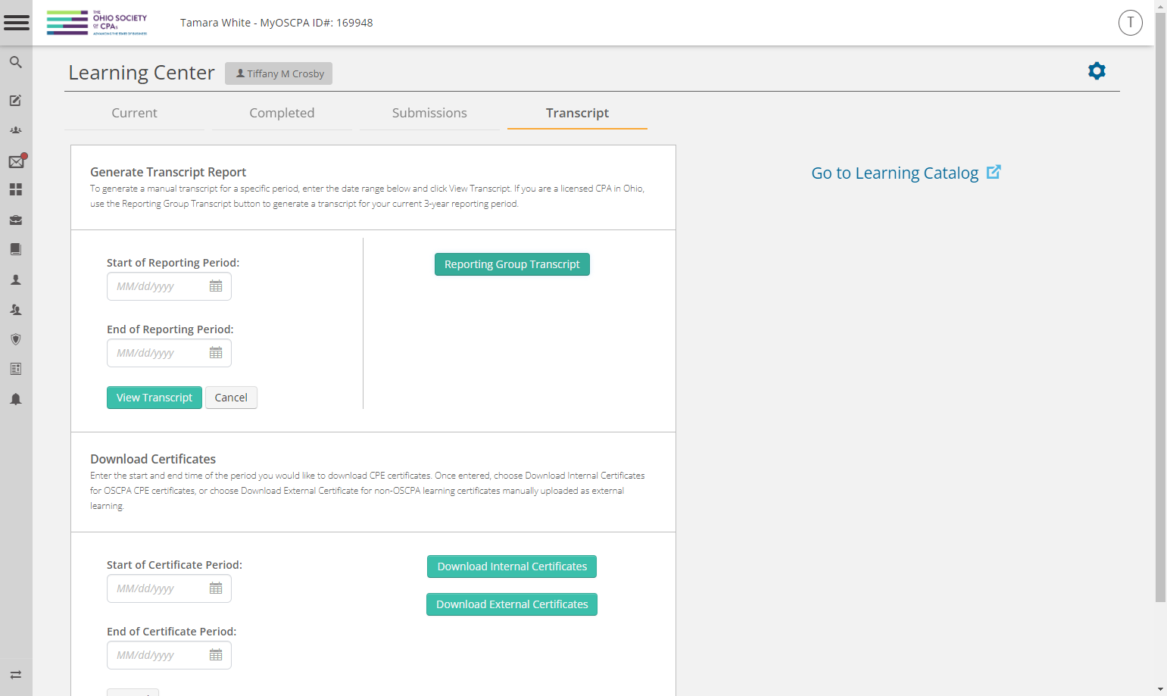Select the Transcript tab
1167x696 pixels.
coord(577,113)
